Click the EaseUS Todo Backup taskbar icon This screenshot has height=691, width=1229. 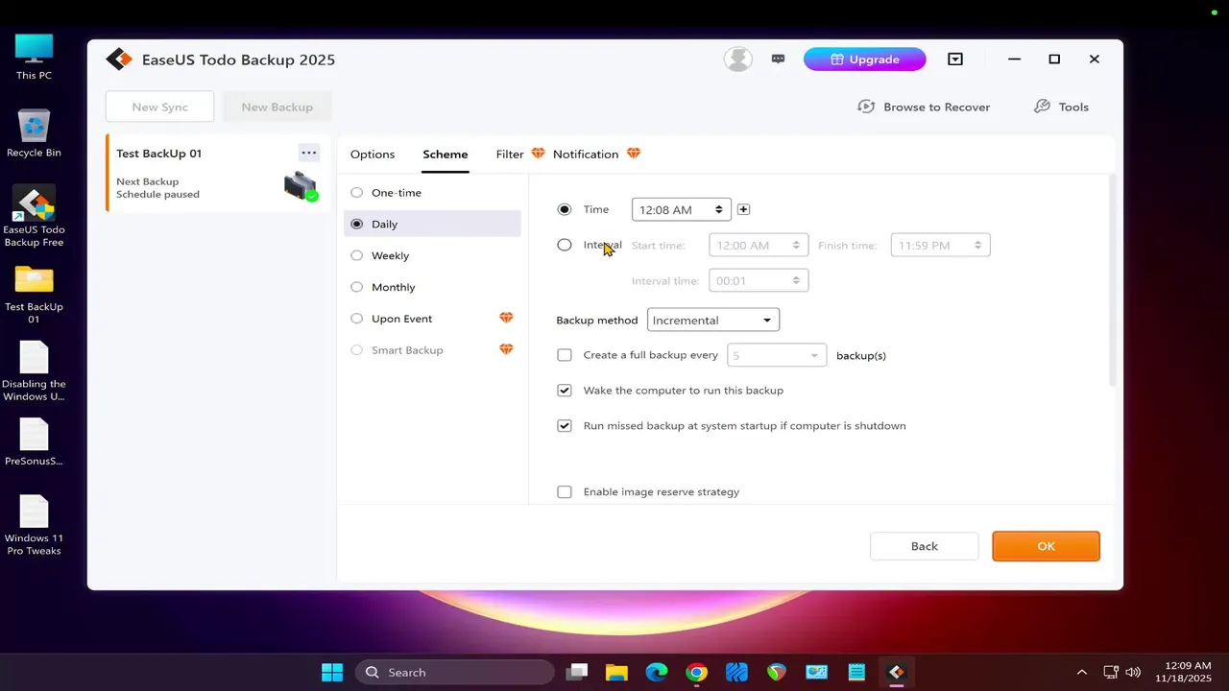click(897, 672)
